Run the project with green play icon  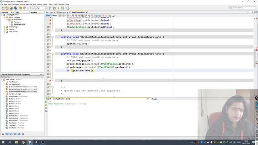click(x=58, y=8)
